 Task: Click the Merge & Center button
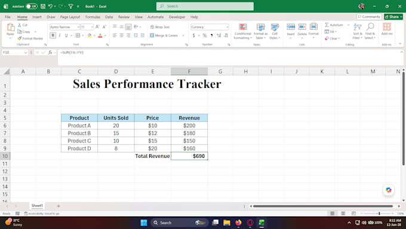point(164,35)
